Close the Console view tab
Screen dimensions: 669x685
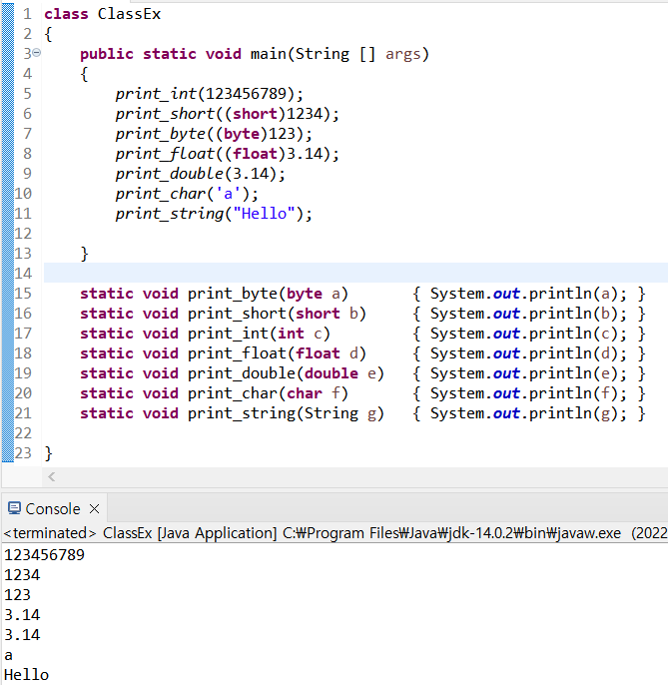pyautogui.click(x=94, y=509)
